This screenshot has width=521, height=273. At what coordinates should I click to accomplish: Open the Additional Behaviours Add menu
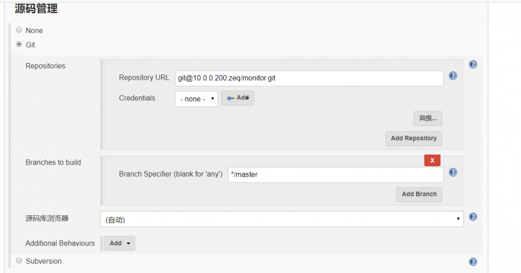pos(119,243)
